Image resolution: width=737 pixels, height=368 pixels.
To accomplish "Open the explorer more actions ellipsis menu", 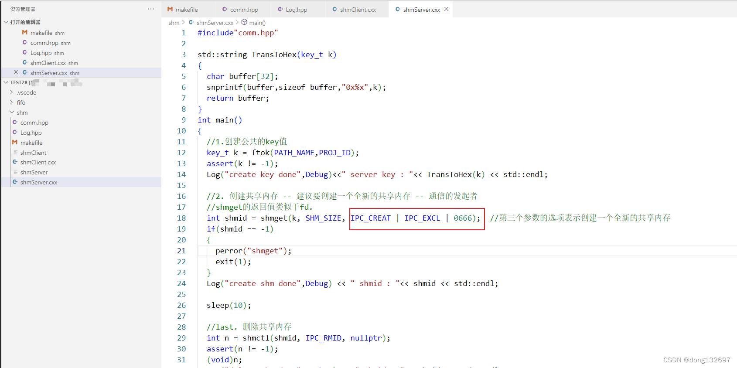I will coord(151,9).
